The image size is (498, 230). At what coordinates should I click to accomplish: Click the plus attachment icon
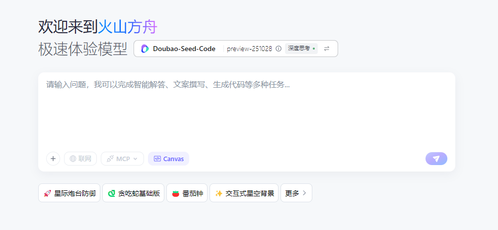point(53,159)
